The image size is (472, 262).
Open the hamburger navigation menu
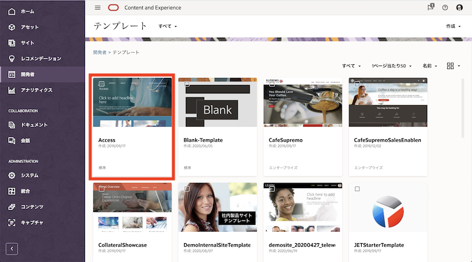point(97,8)
